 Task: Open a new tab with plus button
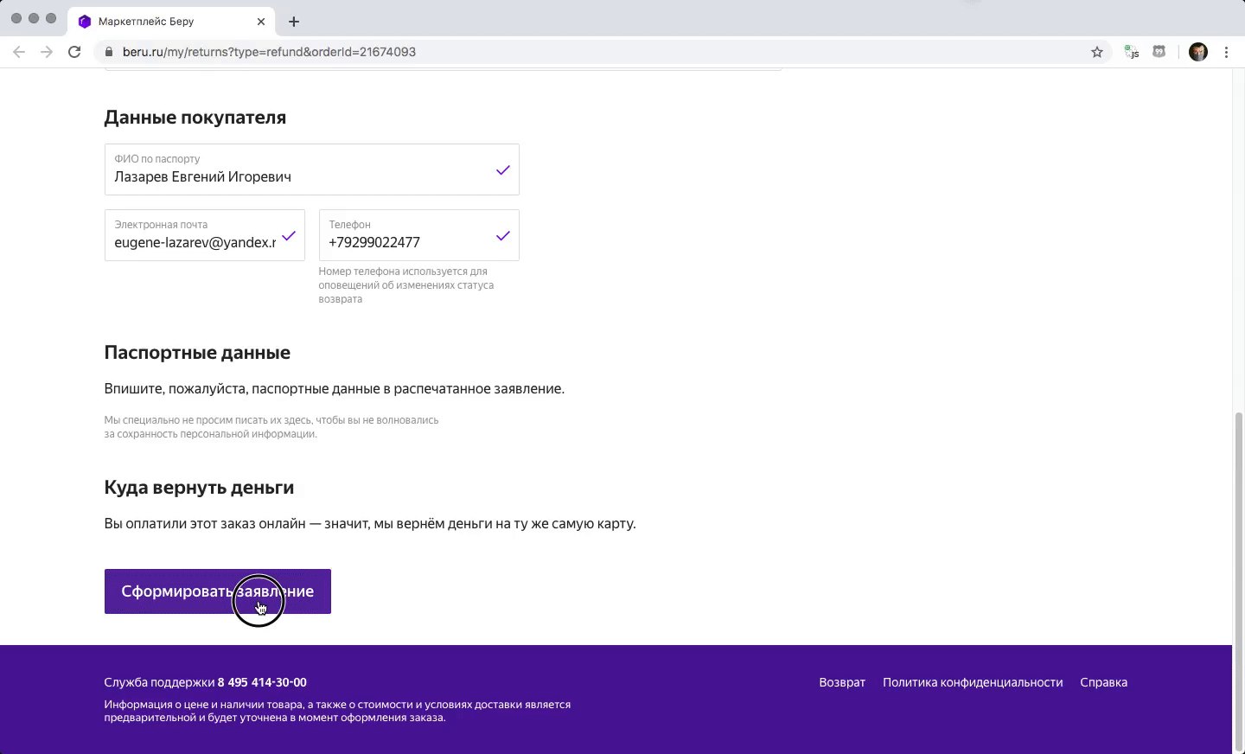294,22
